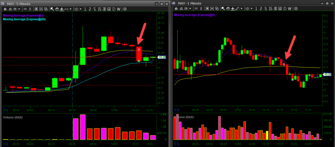This screenshot has height=147, width=335.
Task: Open drawing tools dropdown arrow in 5 Minute chart
Action: point(70,9)
